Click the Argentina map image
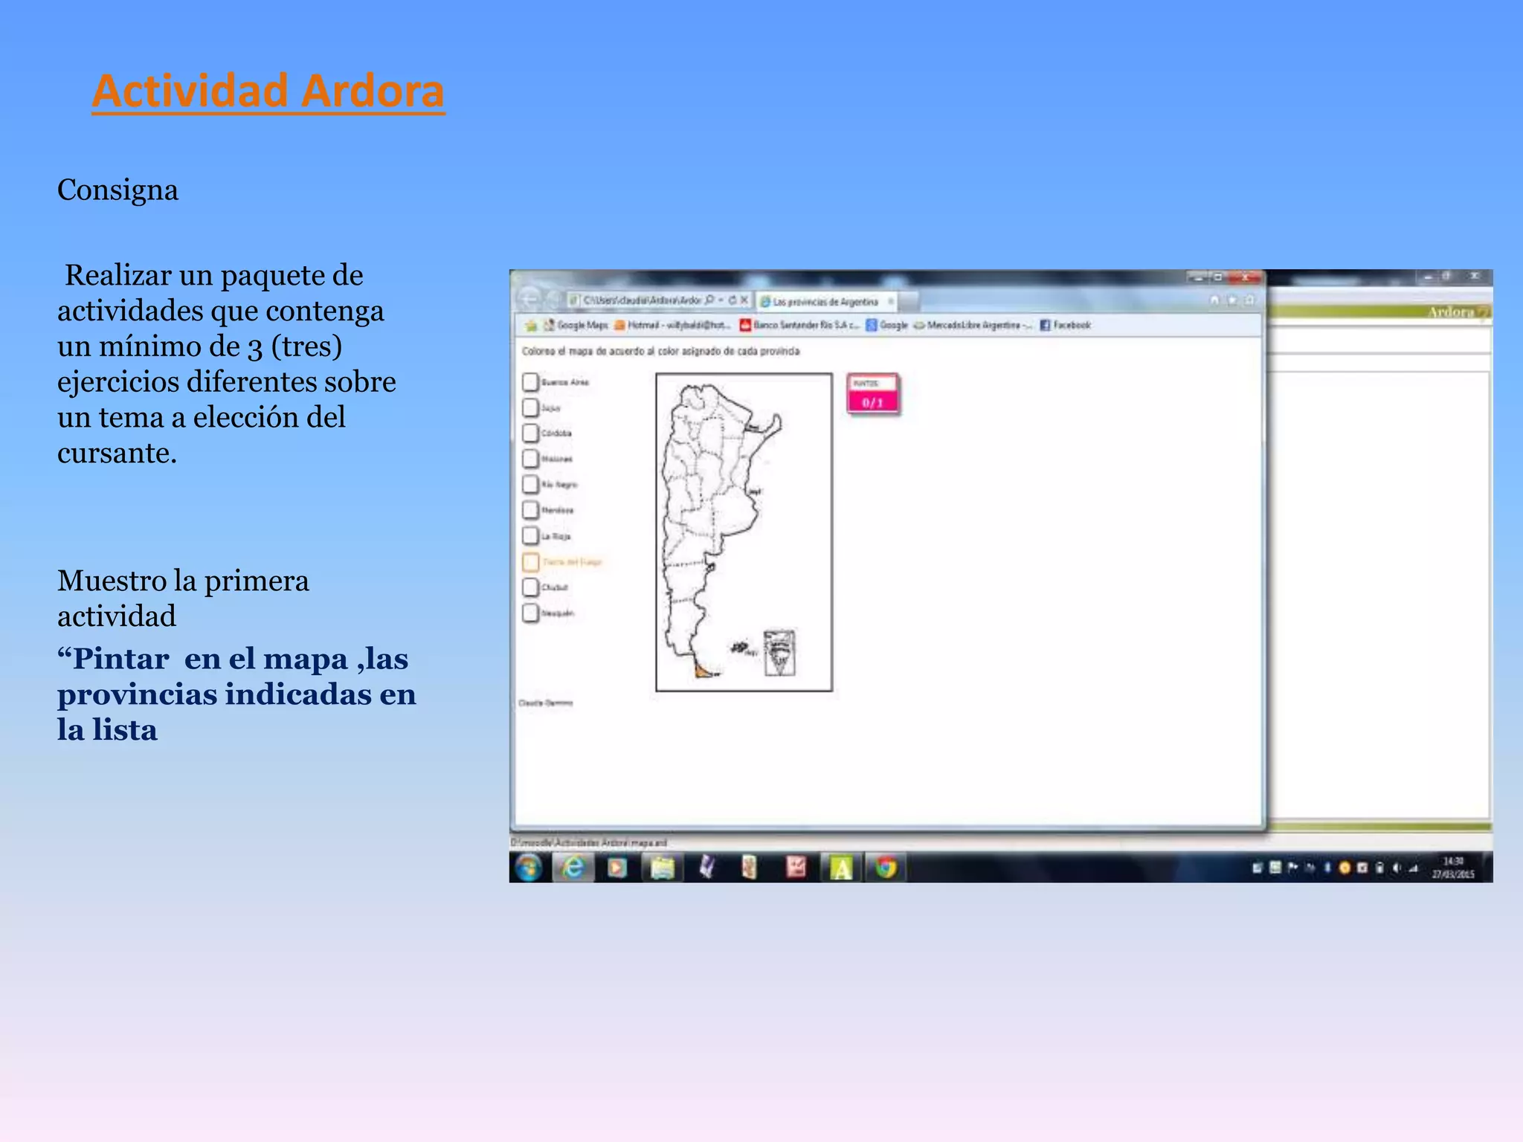 pyautogui.click(x=744, y=532)
